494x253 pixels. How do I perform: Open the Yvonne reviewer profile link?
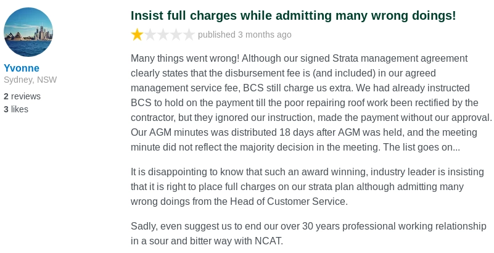pos(22,68)
